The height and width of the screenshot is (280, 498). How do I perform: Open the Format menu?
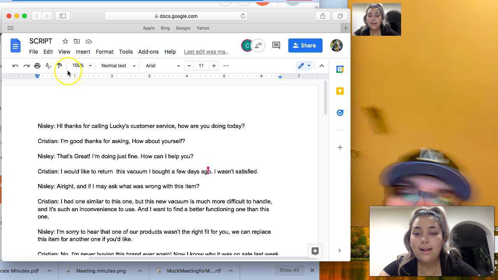[x=105, y=52]
